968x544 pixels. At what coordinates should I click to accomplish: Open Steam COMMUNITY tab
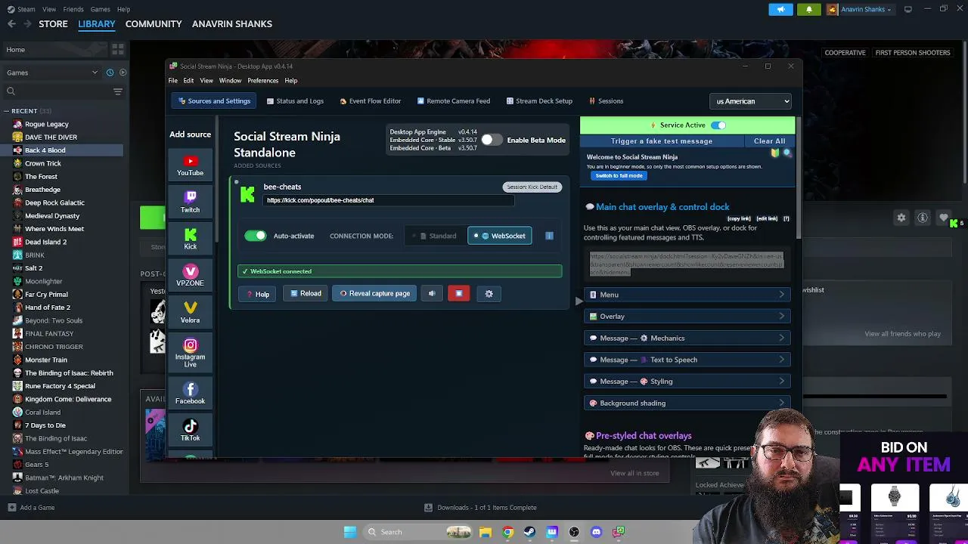[x=154, y=23]
